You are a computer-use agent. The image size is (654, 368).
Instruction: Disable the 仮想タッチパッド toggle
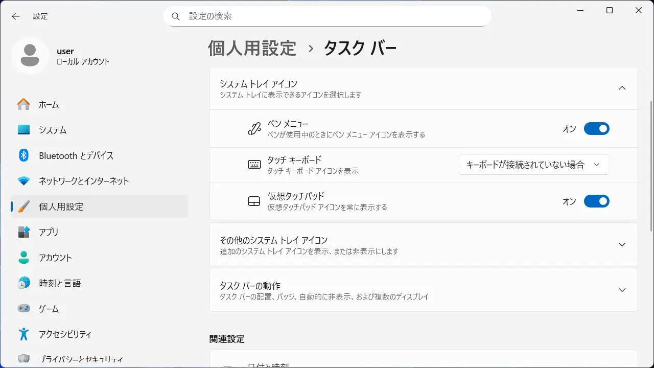(596, 201)
